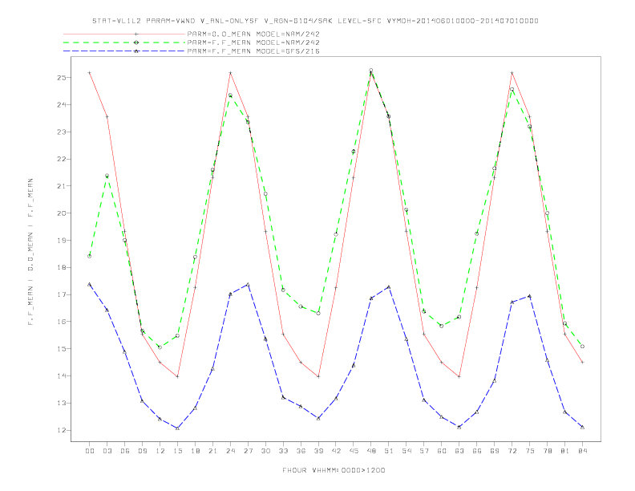Click the x-axis tick label 00
635x491 pixels.
(x=90, y=451)
